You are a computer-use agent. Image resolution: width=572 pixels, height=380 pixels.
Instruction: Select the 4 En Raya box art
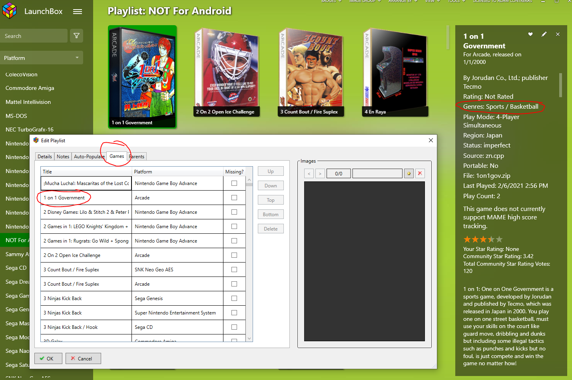(x=395, y=72)
